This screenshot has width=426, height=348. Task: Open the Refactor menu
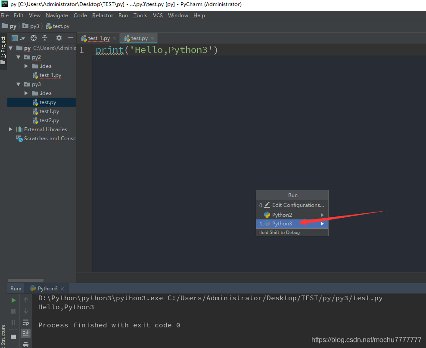click(103, 15)
